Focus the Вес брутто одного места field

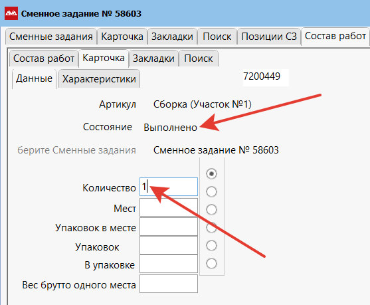[x=169, y=284]
